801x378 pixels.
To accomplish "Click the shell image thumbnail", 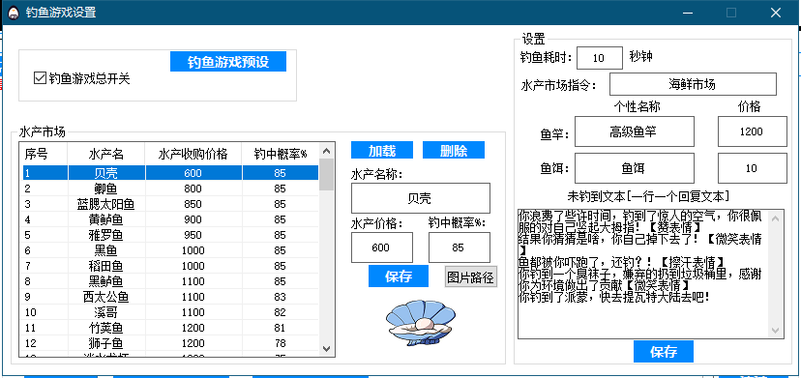I will point(421,322).
